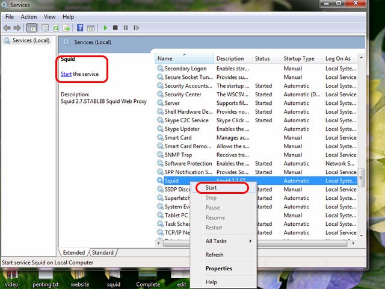Click the green Refresh toolbar icon
385x289 pixels.
56,28
